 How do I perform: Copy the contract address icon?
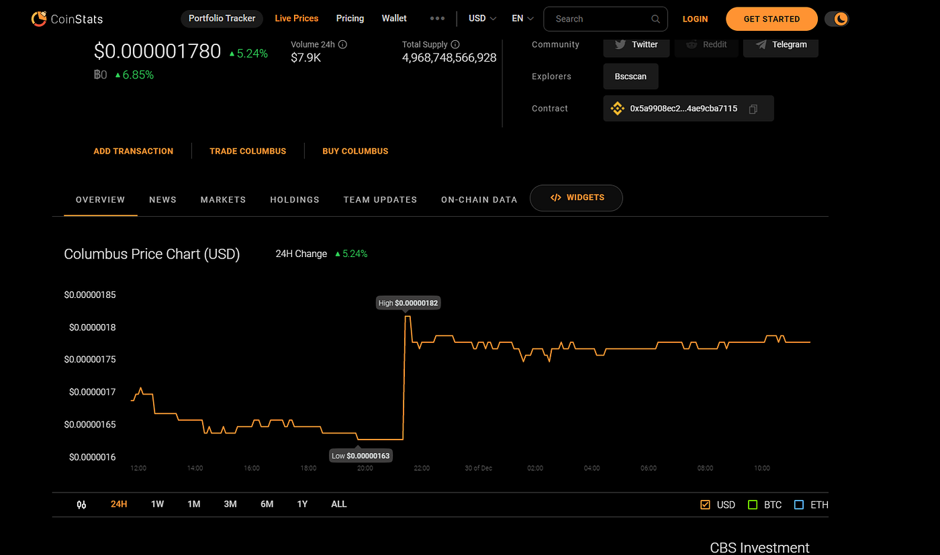753,109
